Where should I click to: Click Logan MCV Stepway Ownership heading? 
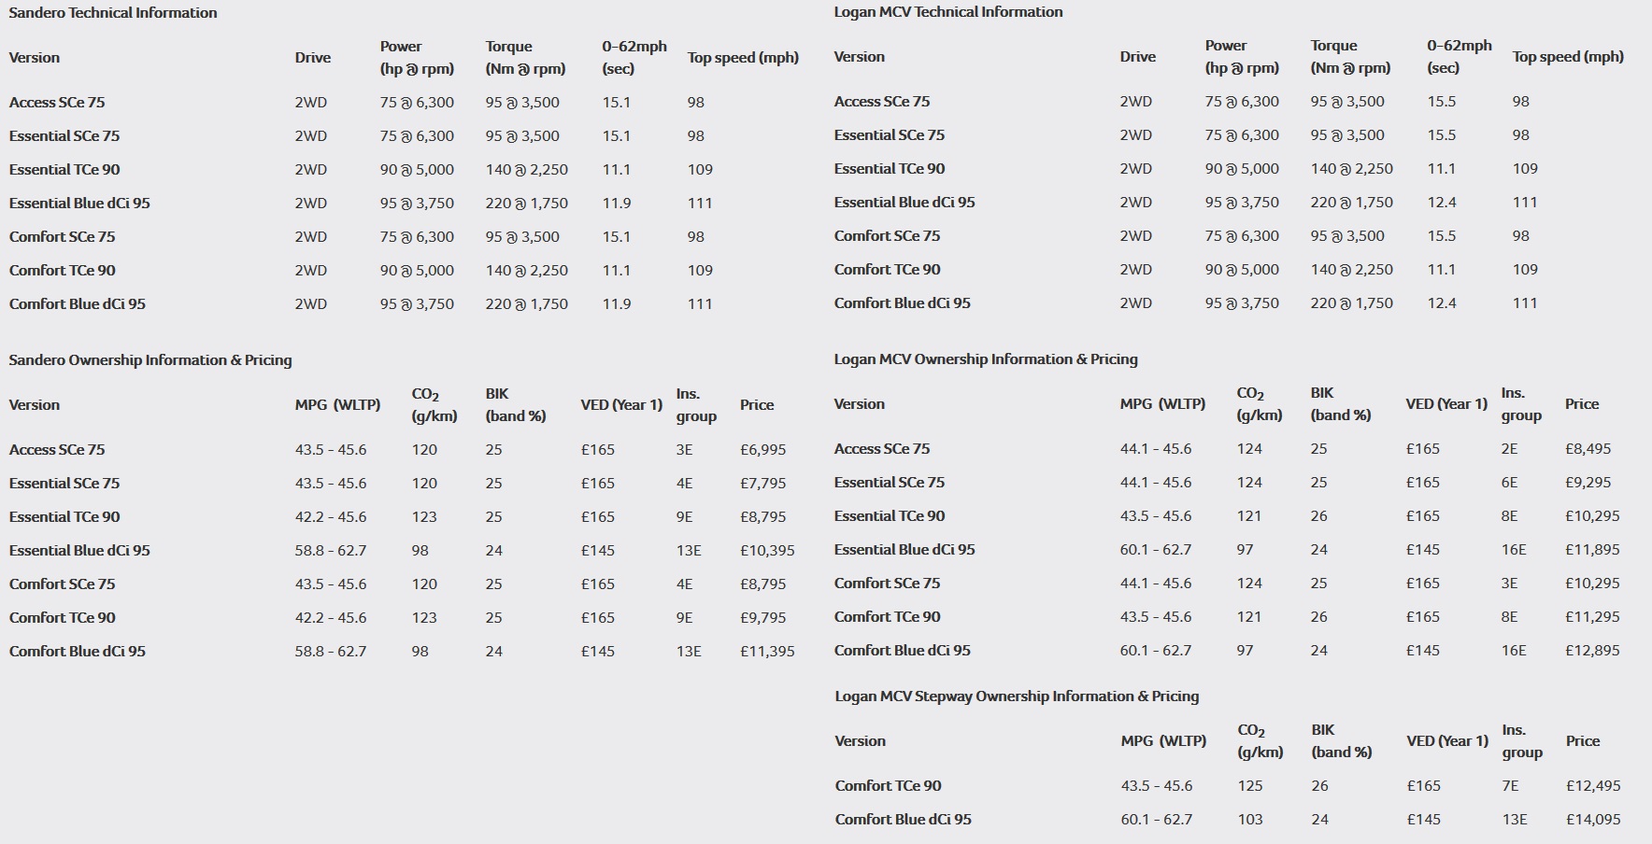point(1017,696)
